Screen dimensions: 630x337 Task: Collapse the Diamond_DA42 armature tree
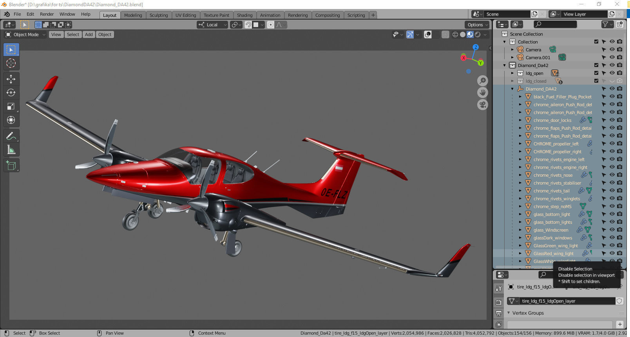click(512, 89)
